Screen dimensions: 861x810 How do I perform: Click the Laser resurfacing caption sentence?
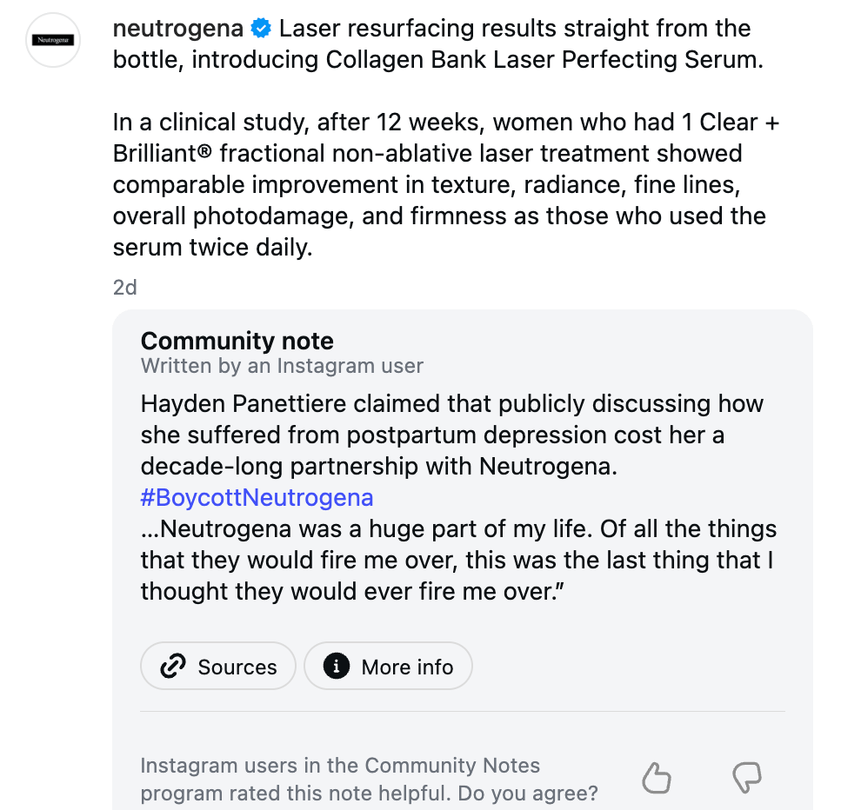(438, 44)
